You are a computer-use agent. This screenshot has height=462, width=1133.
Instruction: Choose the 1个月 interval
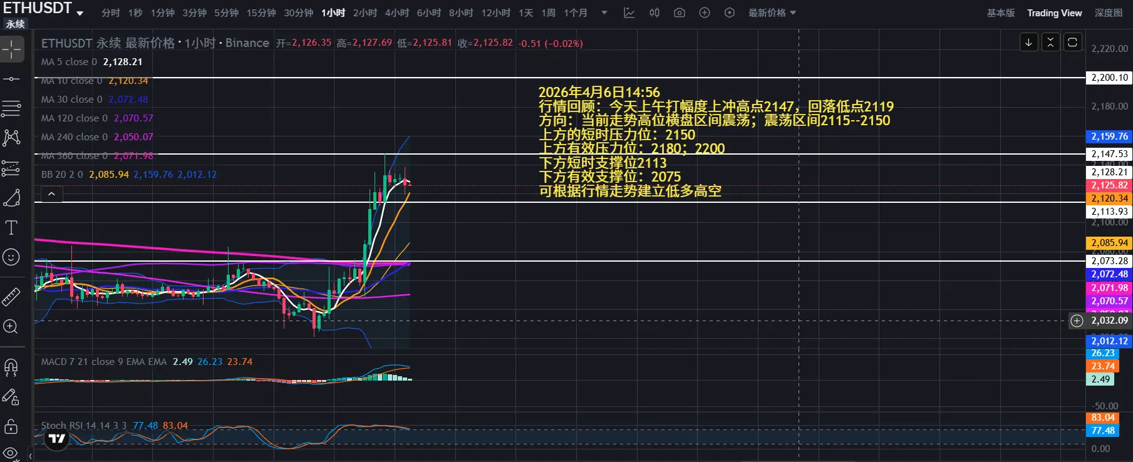point(576,13)
